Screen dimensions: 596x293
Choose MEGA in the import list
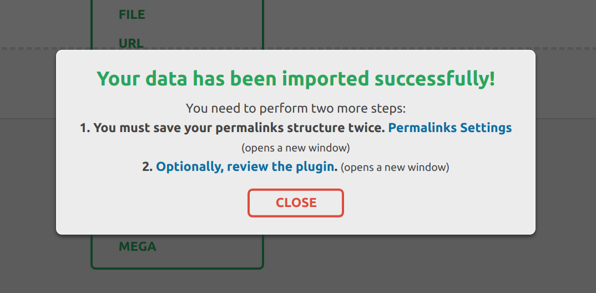(x=138, y=246)
